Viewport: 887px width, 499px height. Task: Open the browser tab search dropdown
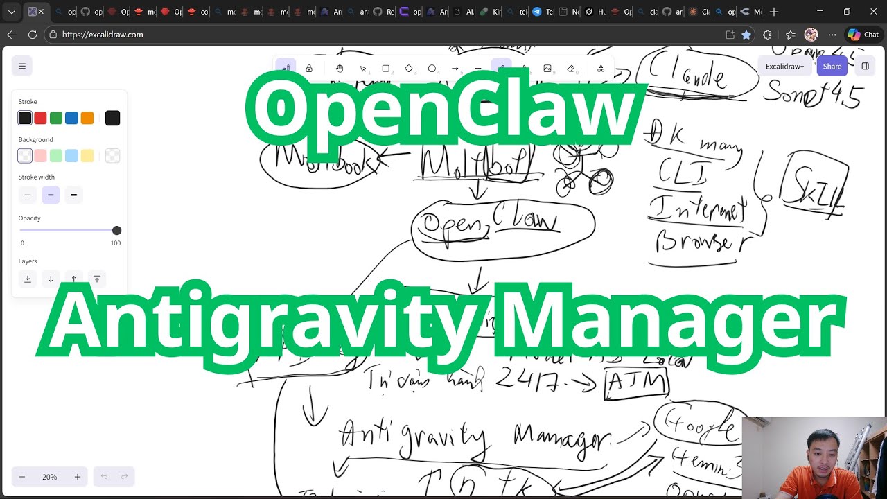click(12, 12)
